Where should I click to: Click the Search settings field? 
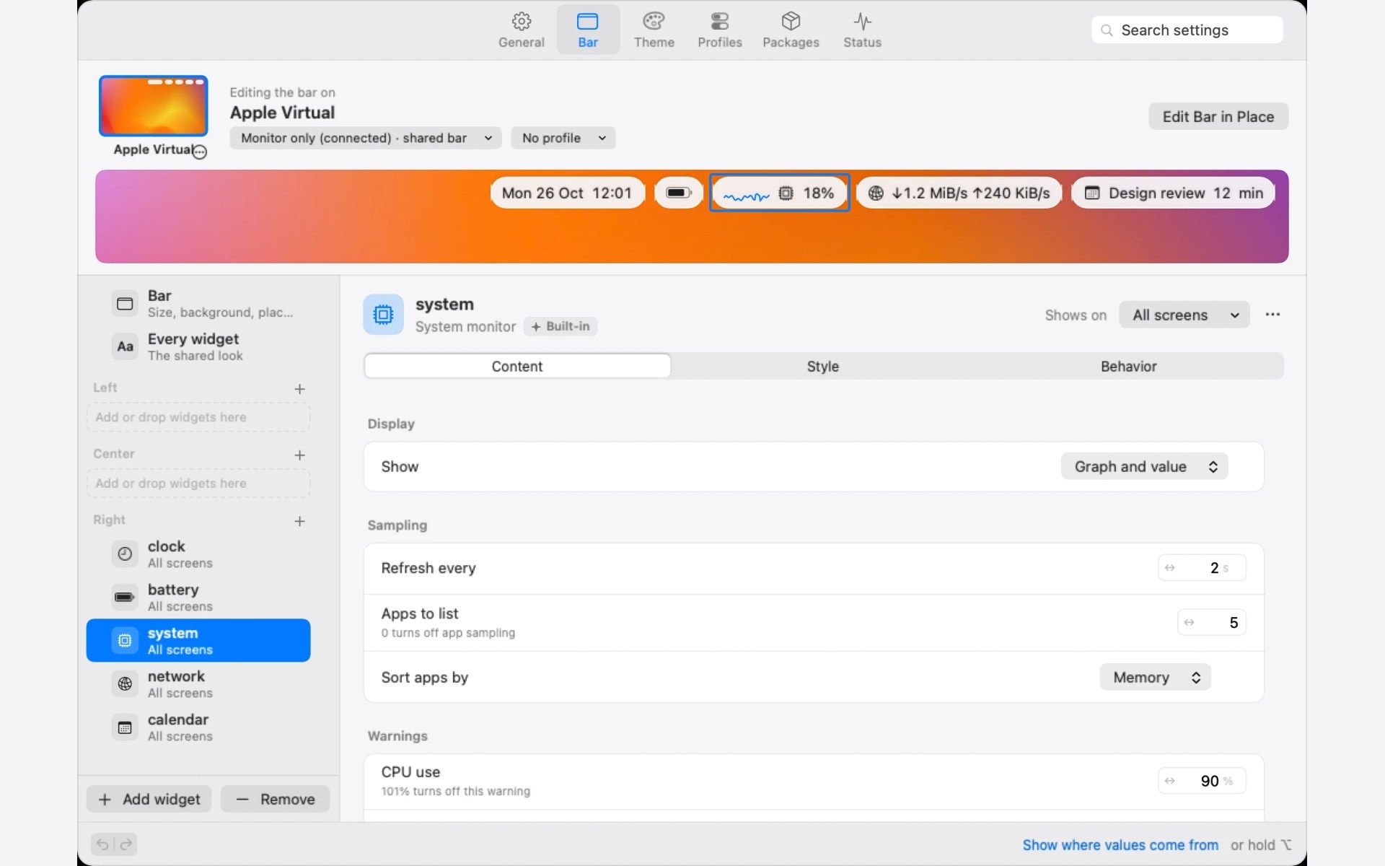click(1187, 30)
